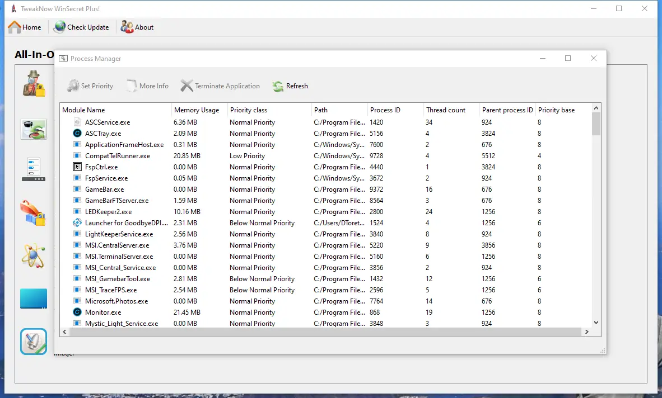This screenshot has height=398, width=662.
Task: Select the spy with padlock sidebar icon
Action: click(x=34, y=84)
